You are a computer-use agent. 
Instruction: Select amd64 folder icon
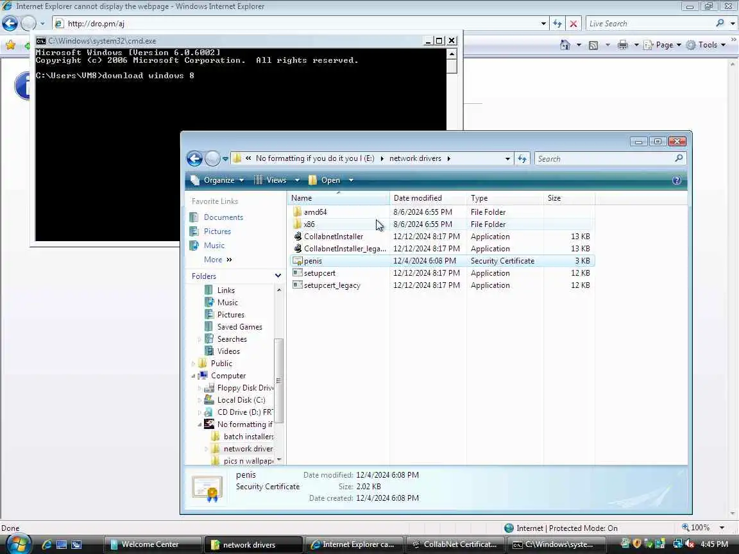297,212
